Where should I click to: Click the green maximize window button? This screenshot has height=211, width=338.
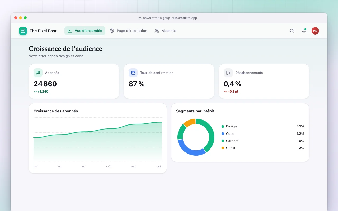pos(25,18)
